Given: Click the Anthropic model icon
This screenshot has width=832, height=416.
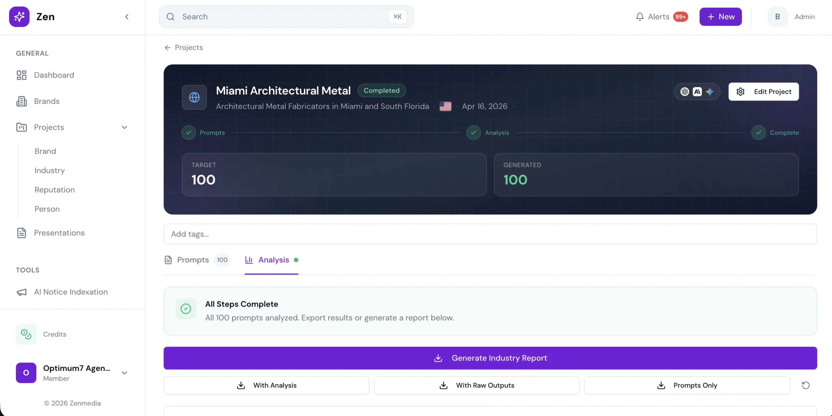Looking at the screenshot, I should [697, 92].
